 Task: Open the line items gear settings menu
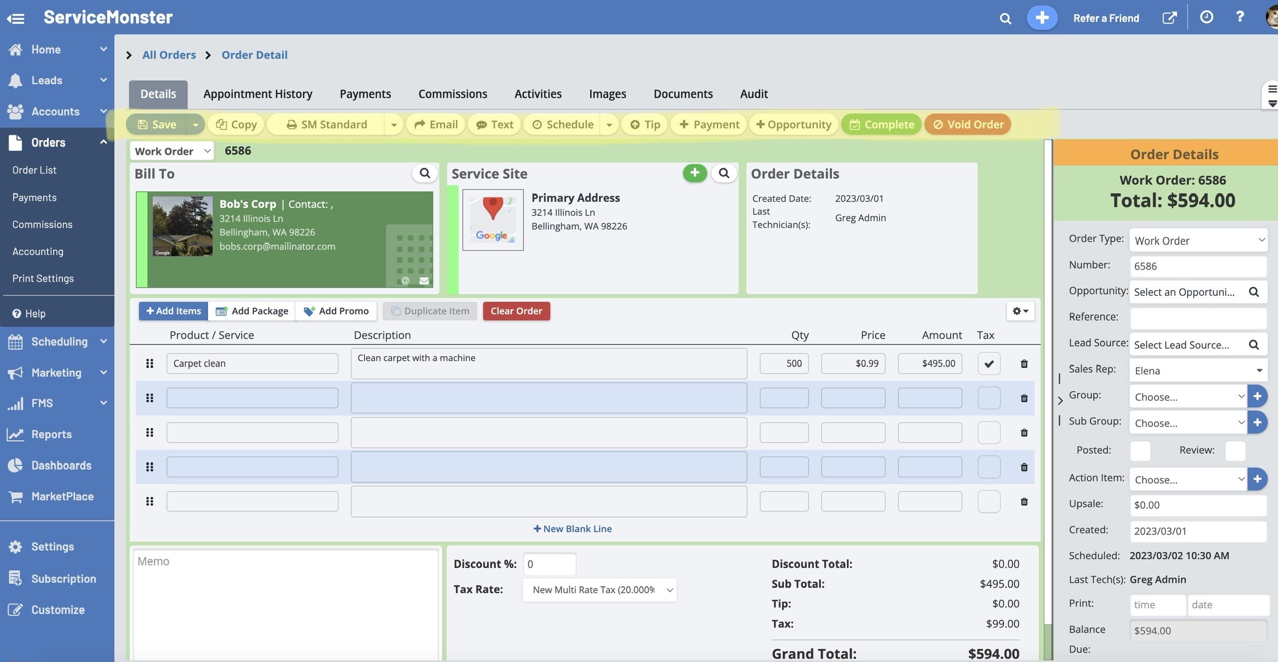coord(1020,311)
